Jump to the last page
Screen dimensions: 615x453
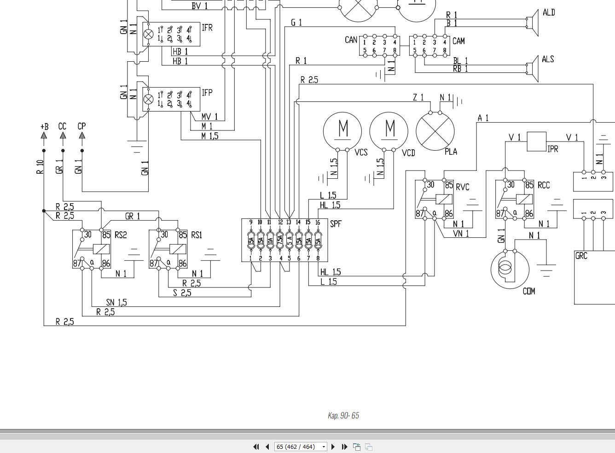point(344,447)
